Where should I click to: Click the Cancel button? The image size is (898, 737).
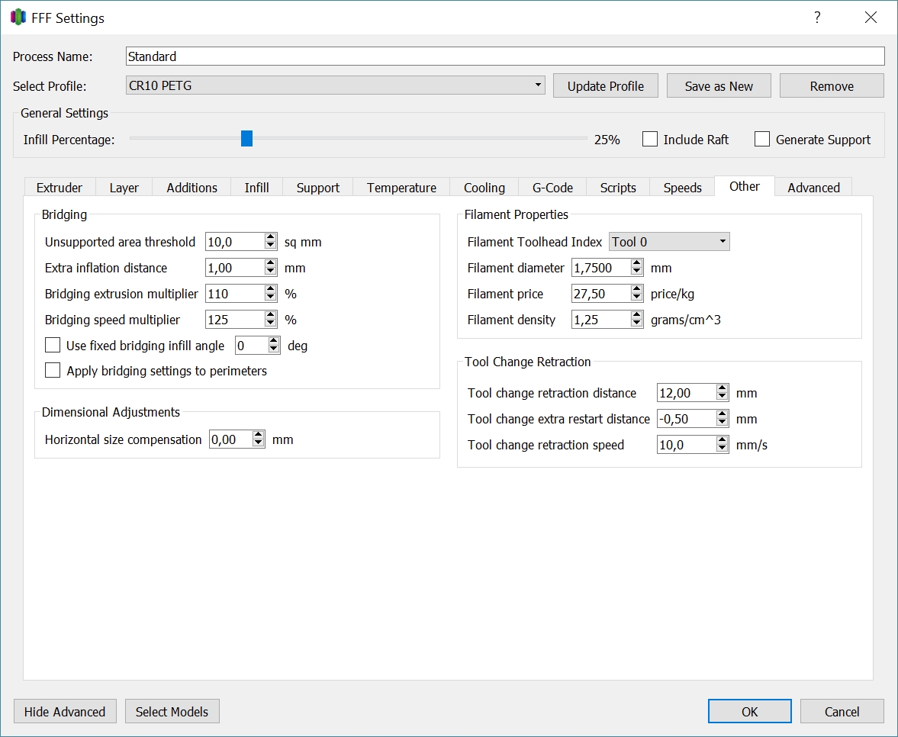pos(842,711)
